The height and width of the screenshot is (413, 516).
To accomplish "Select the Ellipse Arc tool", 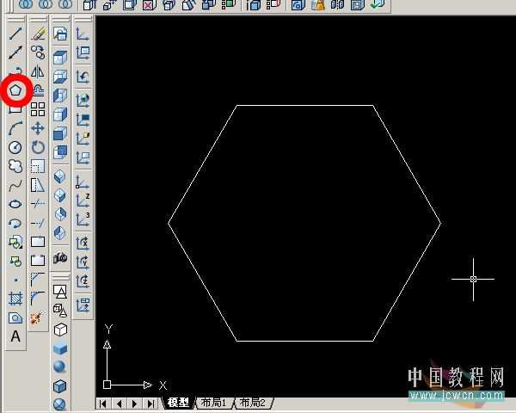I will [x=15, y=224].
